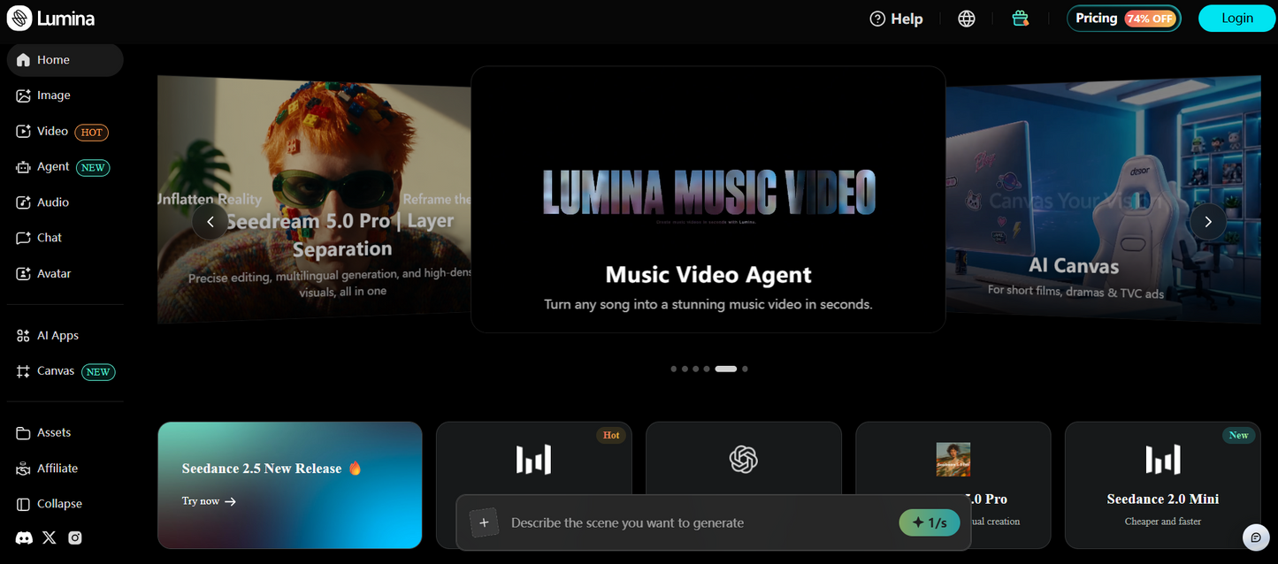Viewport: 1278px width, 564px height.
Task: Open the Music Video Agent banner
Action: tap(708, 200)
